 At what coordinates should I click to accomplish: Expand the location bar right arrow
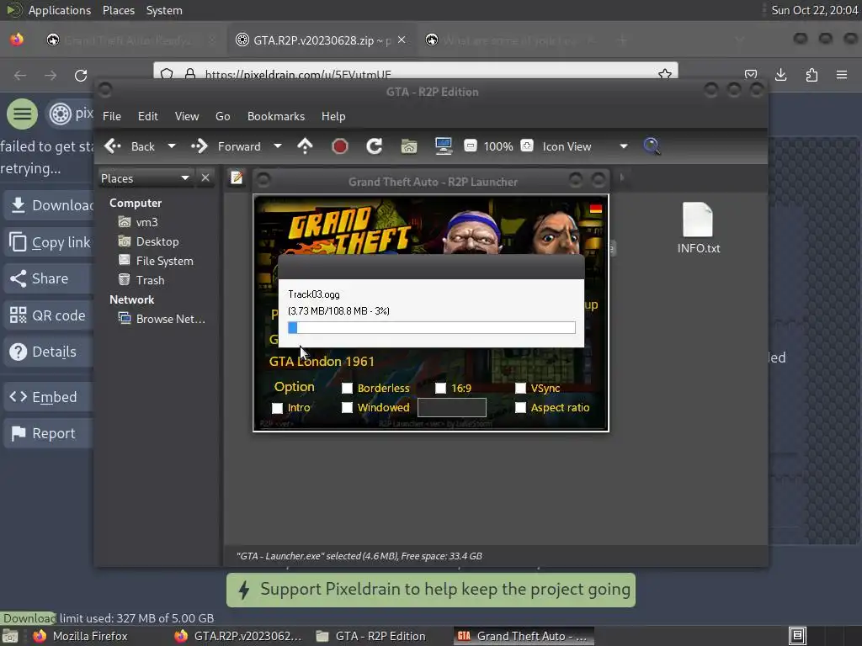[622, 177]
